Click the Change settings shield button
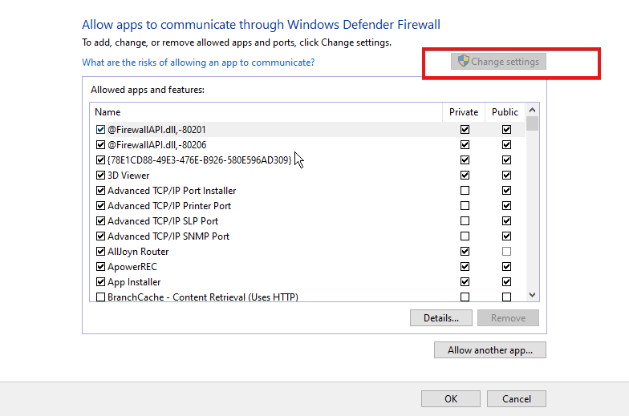This screenshot has width=629, height=416. click(498, 62)
